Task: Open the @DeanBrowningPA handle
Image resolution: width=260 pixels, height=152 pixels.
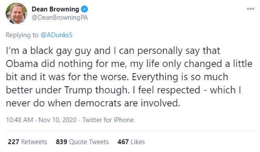Action: pyautogui.click(x=60, y=18)
